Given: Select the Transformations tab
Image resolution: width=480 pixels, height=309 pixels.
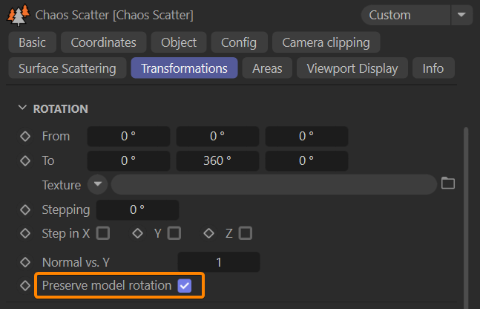Looking at the screenshot, I should [184, 68].
